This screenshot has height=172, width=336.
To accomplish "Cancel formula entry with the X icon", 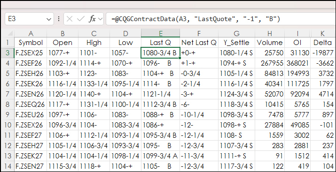I will coord(70,19).
